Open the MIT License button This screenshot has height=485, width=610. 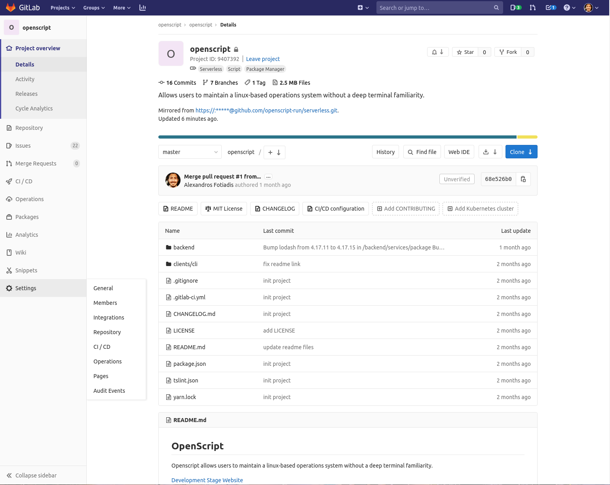[224, 209]
